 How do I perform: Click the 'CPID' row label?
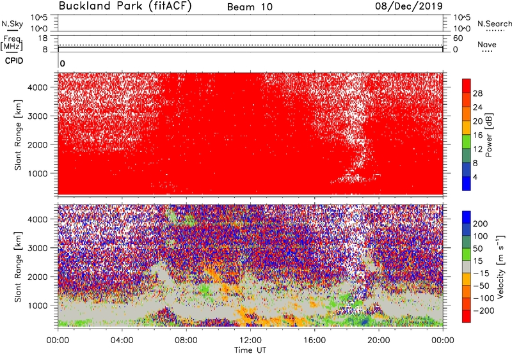tap(14, 61)
